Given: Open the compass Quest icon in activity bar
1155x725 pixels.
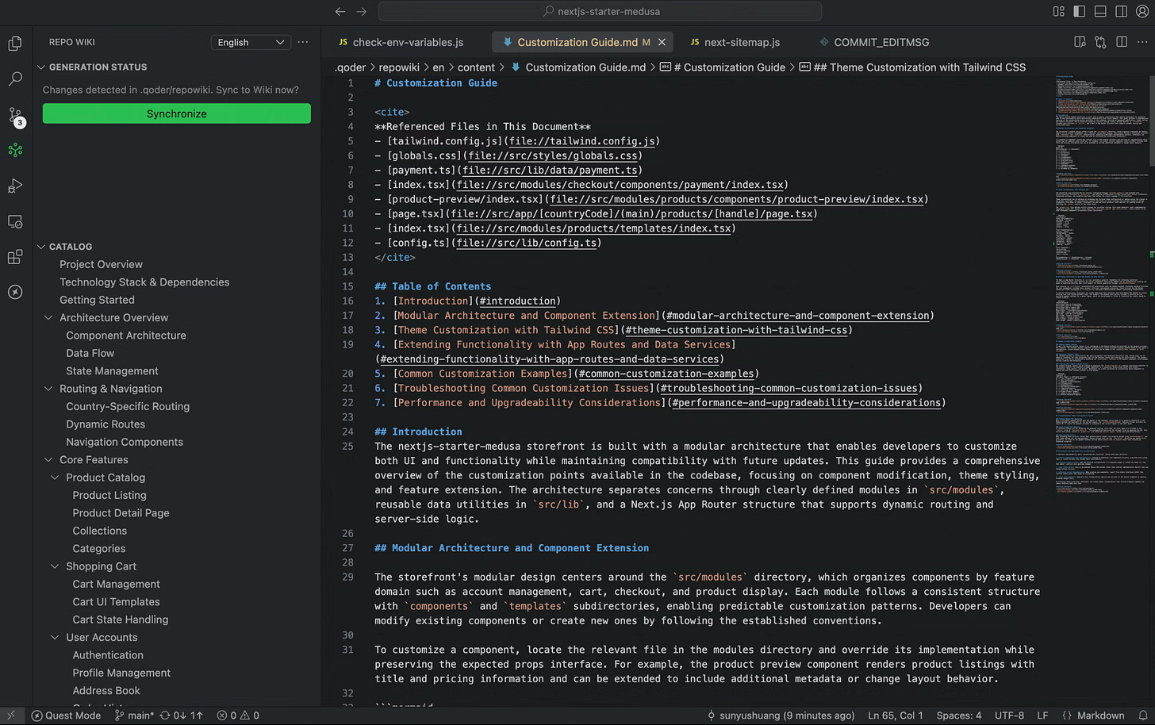Looking at the screenshot, I should click(x=15, y=292).
